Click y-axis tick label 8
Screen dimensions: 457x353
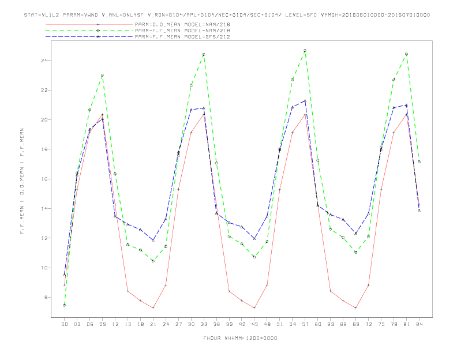(x=46, y=298)
